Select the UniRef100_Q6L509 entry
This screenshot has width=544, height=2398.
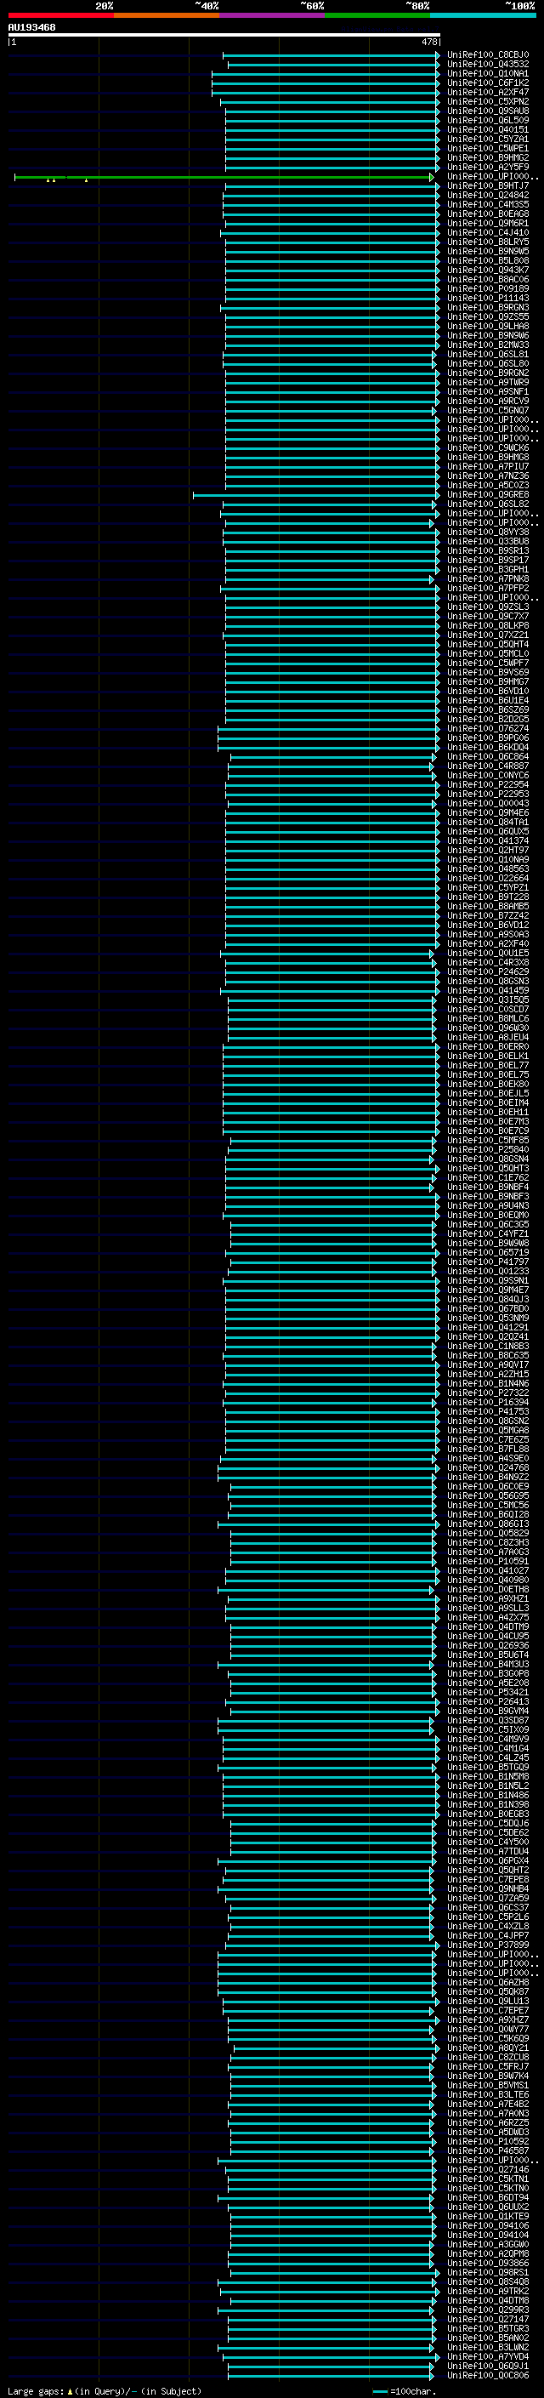487,120
